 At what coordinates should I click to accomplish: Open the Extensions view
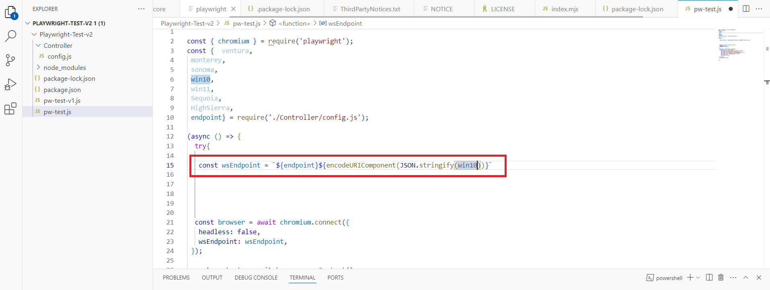click(11, 108)
